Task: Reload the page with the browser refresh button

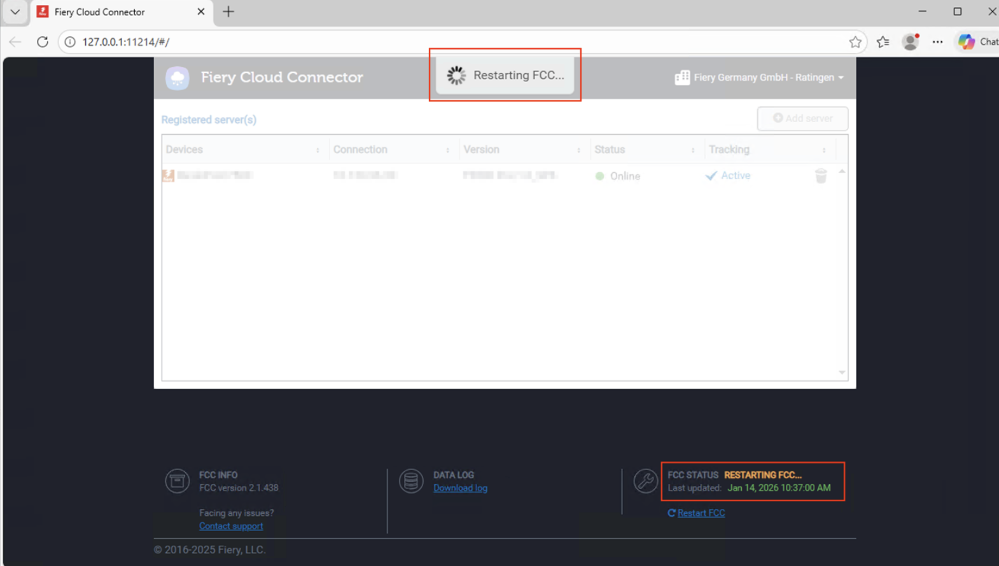Action: 43,42
